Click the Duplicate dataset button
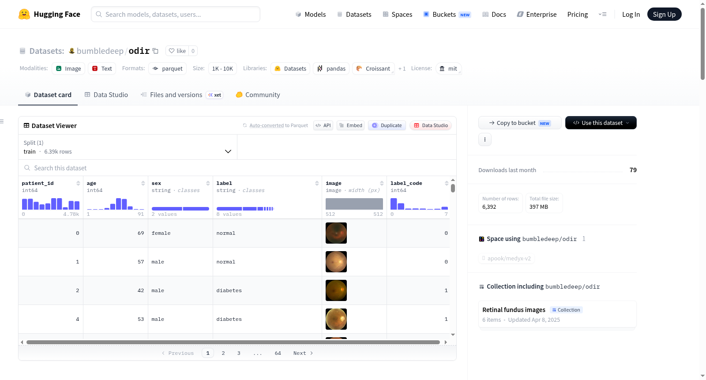 pos(387,125)
